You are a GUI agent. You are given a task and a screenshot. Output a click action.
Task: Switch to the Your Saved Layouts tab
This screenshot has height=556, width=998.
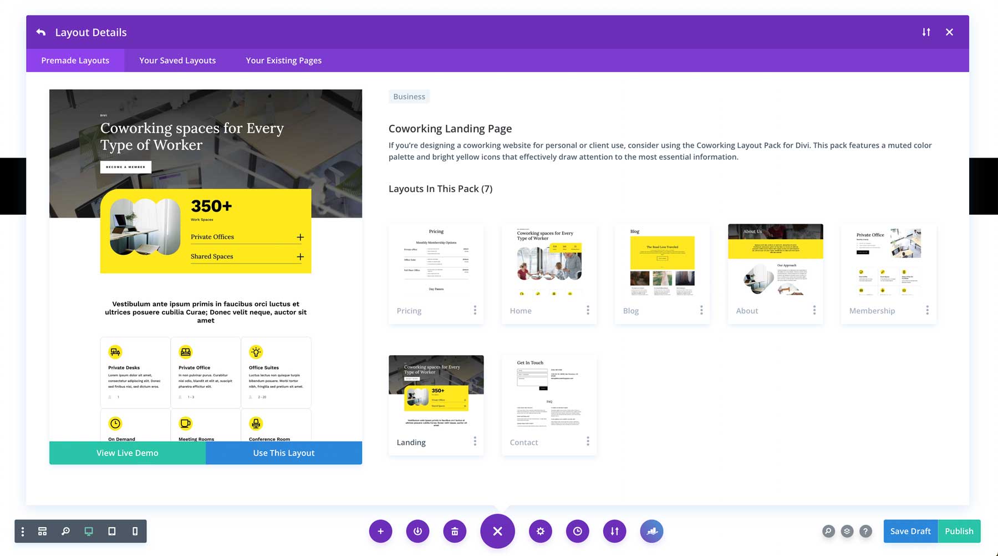[177, 60]
